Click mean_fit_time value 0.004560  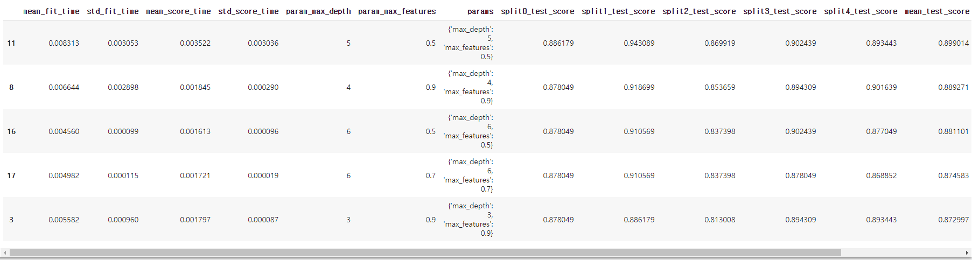(x=64, y=131)
